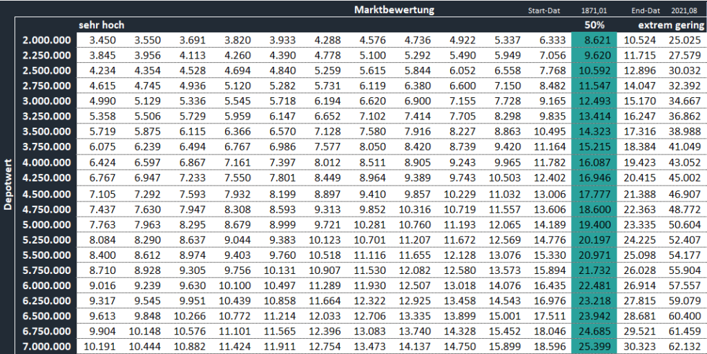Select row header 7.000.000
Screen dimensions: 707x354
click(x=47, y=347)
